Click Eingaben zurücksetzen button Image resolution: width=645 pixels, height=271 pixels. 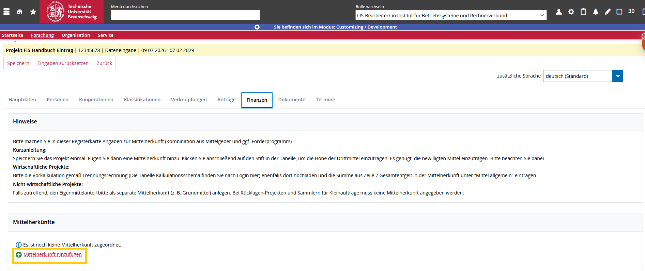click(x=63, y=63)
